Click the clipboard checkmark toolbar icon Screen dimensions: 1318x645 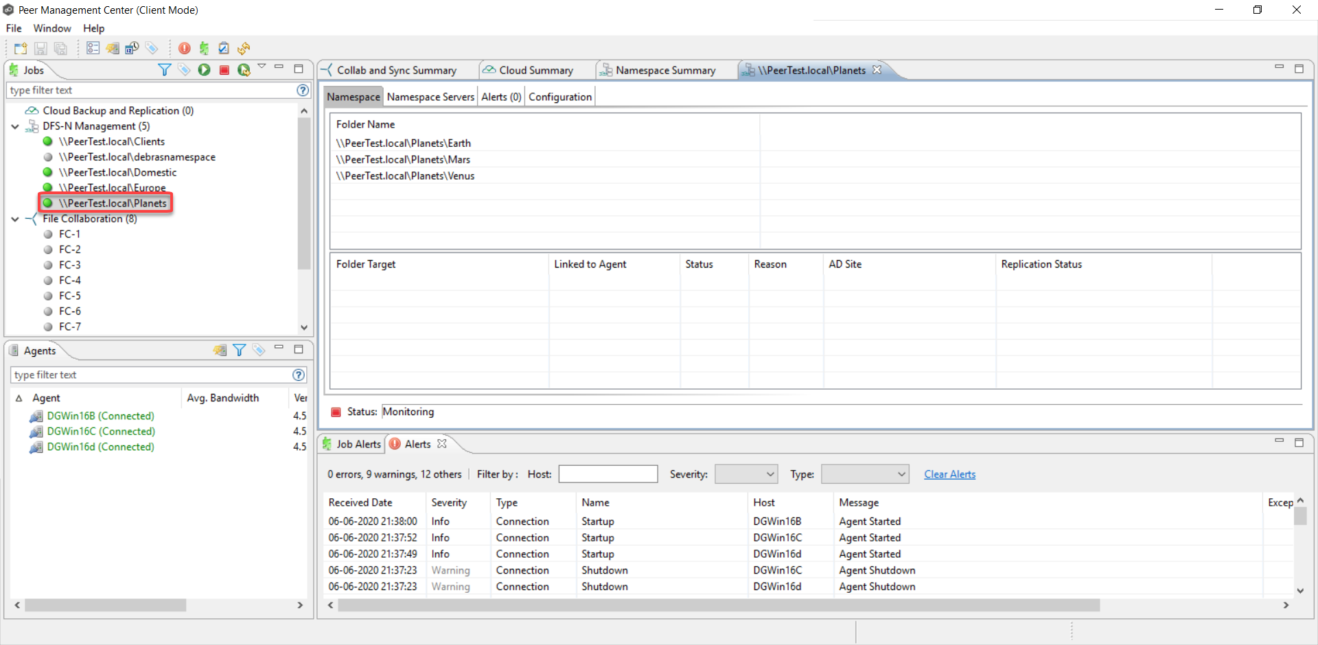(x=224, y=48)
